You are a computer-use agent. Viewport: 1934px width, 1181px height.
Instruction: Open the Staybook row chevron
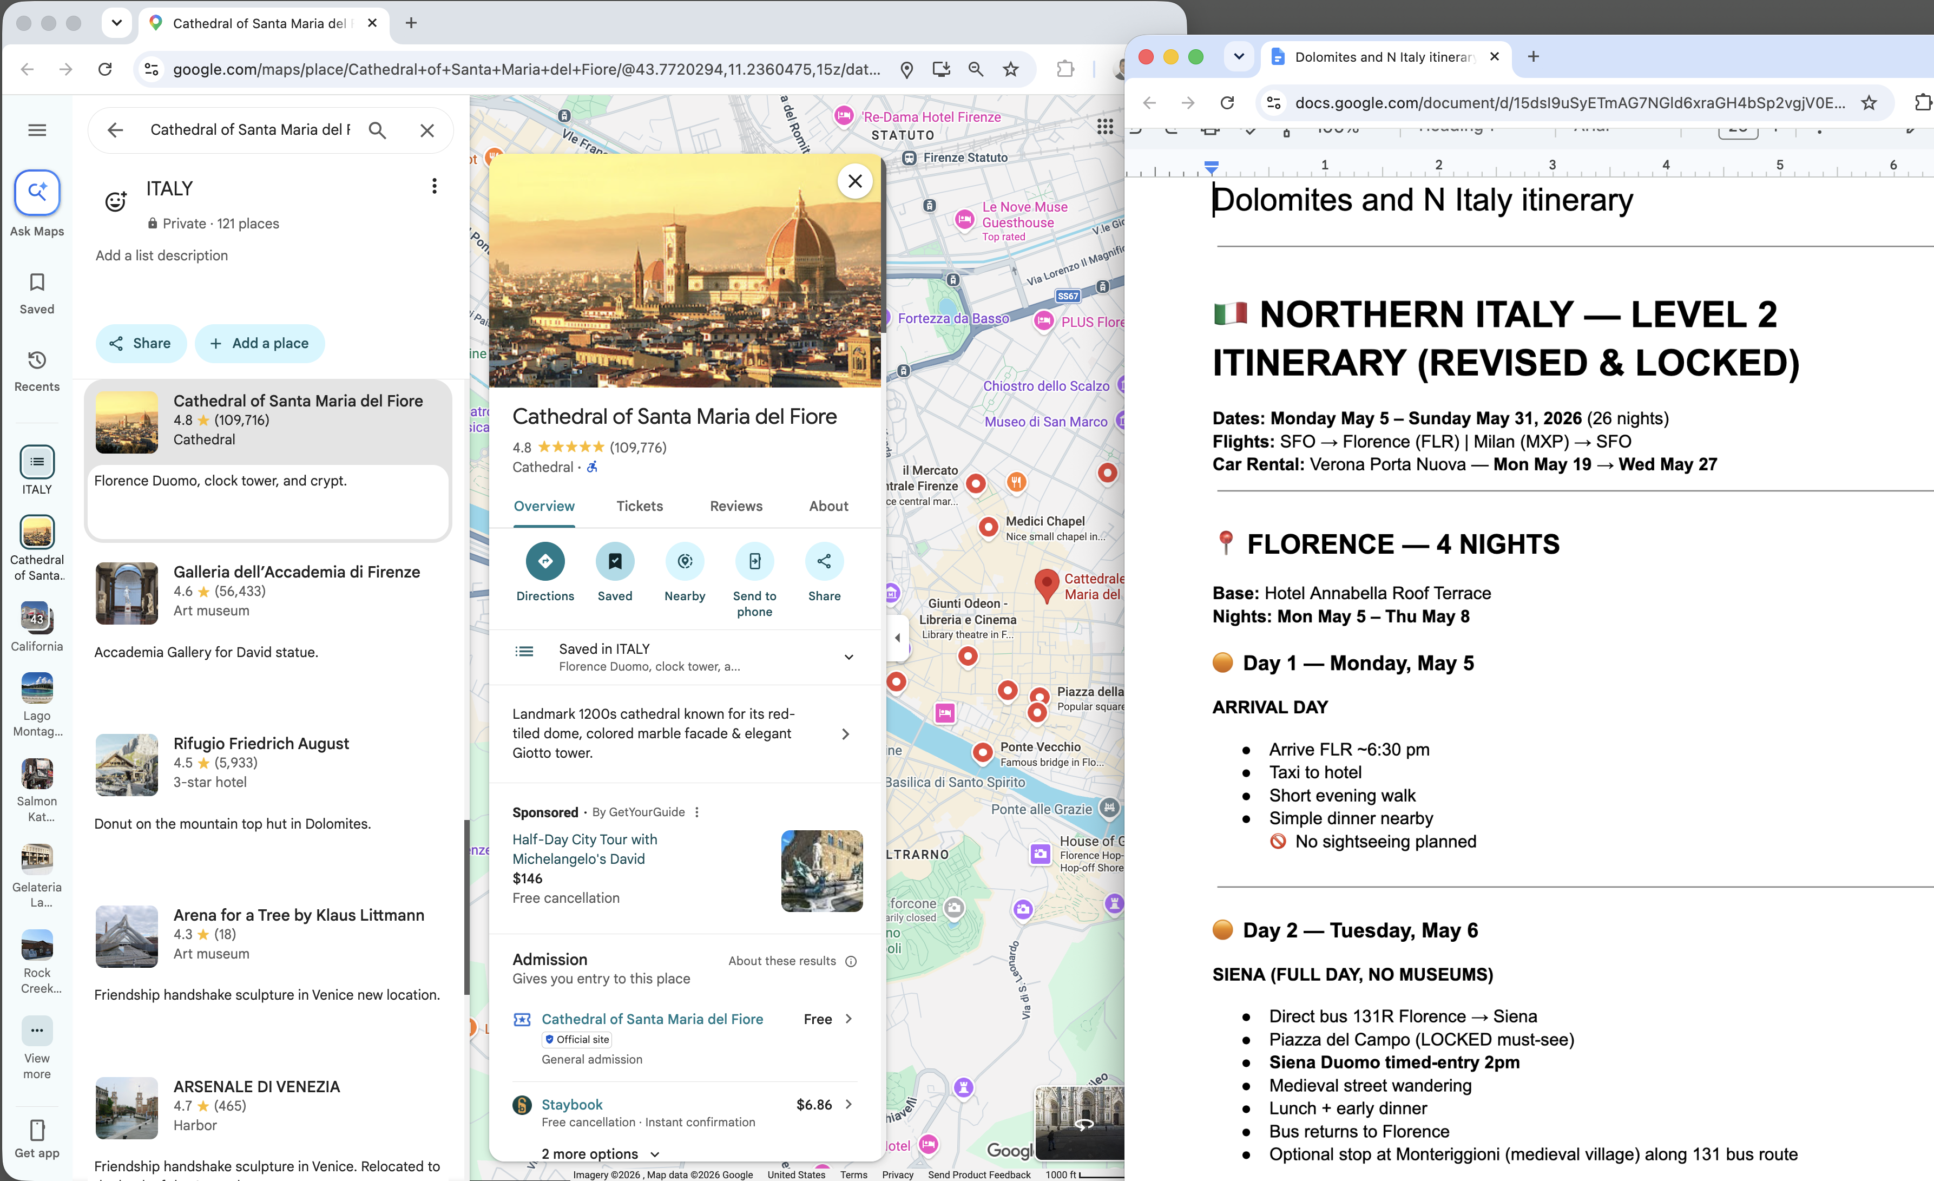click(x=848, y=1104)
